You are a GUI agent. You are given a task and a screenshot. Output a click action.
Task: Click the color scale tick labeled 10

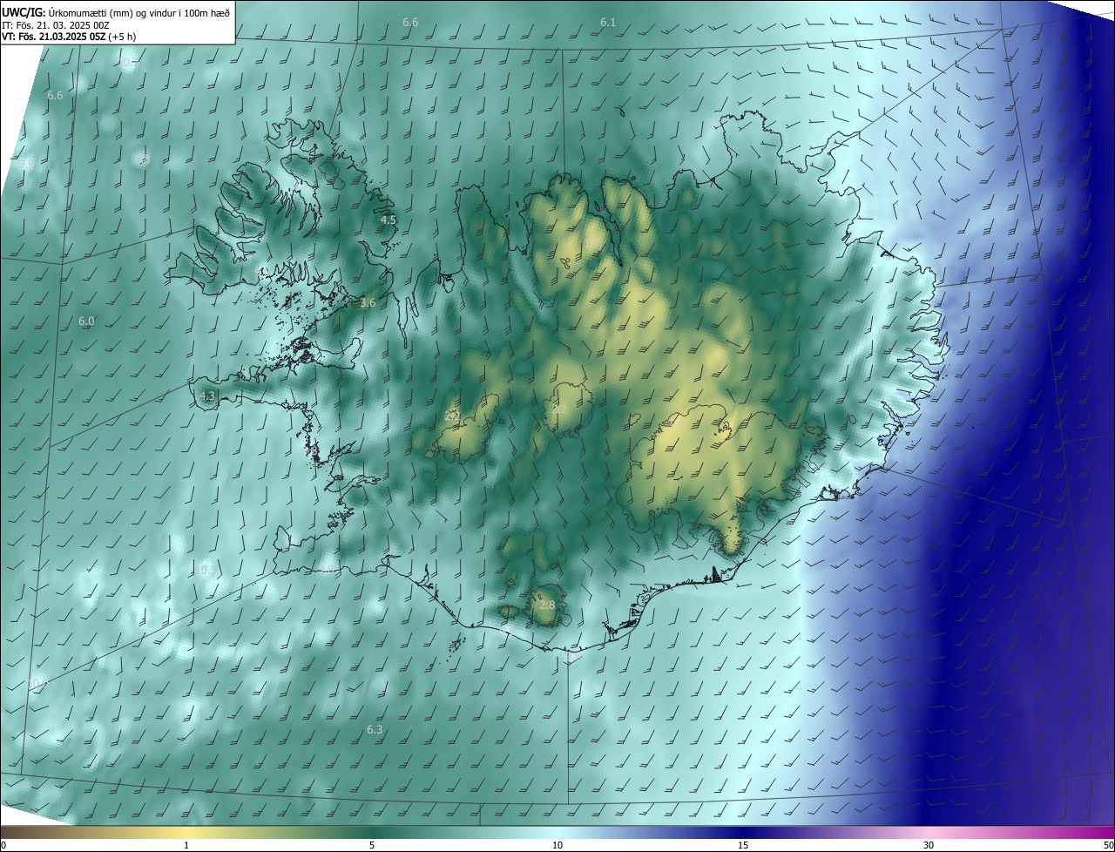tap(557, 845)
